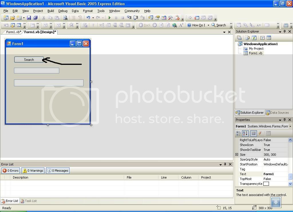Click the Search button on Form1
This screenshot has width=293, height=212.
(29, 59)
